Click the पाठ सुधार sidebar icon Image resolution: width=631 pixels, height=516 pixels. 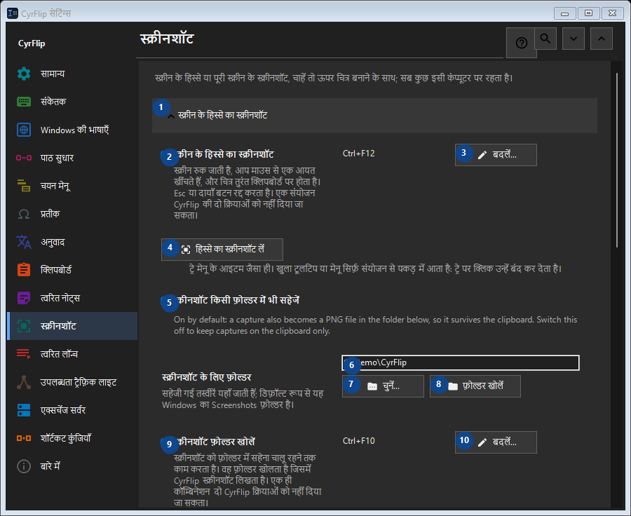(x=24, y=158)
